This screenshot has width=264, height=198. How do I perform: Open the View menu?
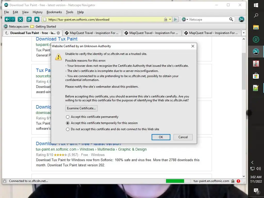(x=25, y=12)
